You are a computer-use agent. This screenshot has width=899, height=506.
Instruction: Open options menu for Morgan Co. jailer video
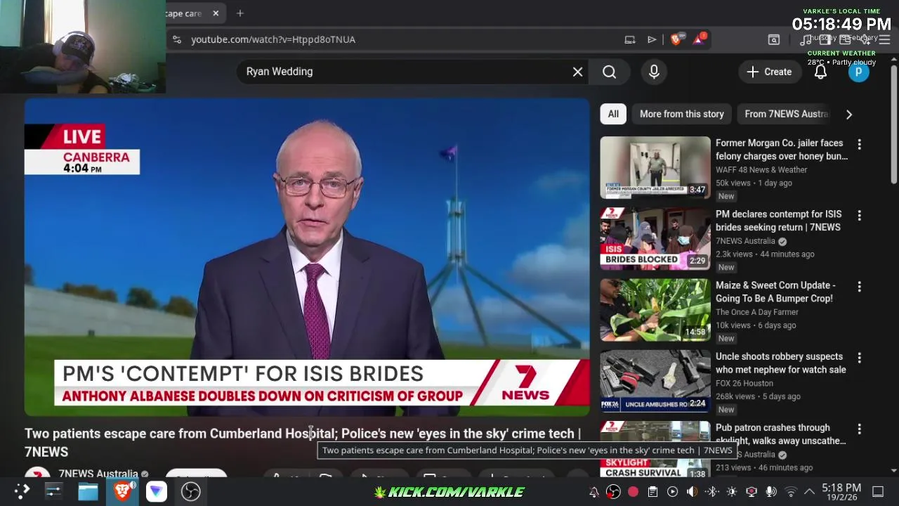859,144
